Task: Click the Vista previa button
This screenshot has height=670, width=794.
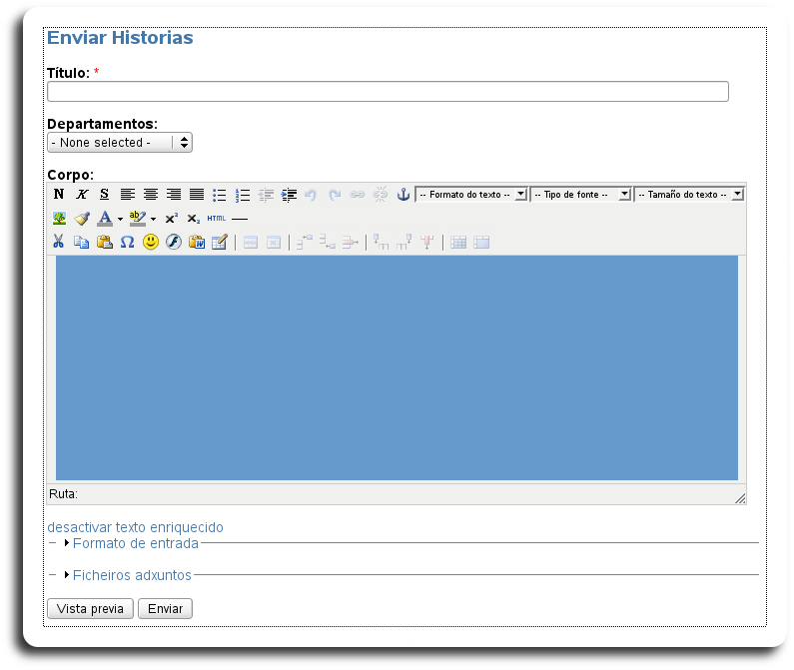Action: [x=90, y=609]
